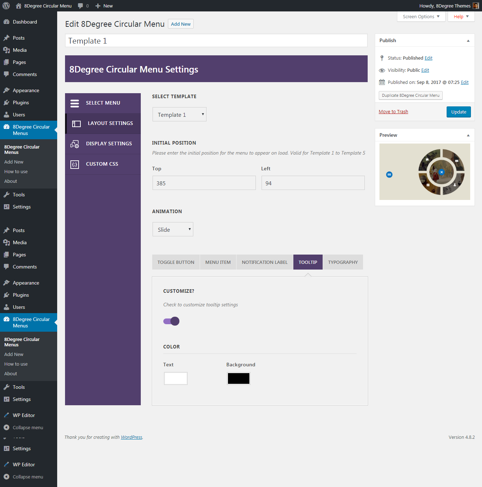This screenshot has width=482, height=487.
Task: Click the eye icon next to Visibility
Action: 382,70
